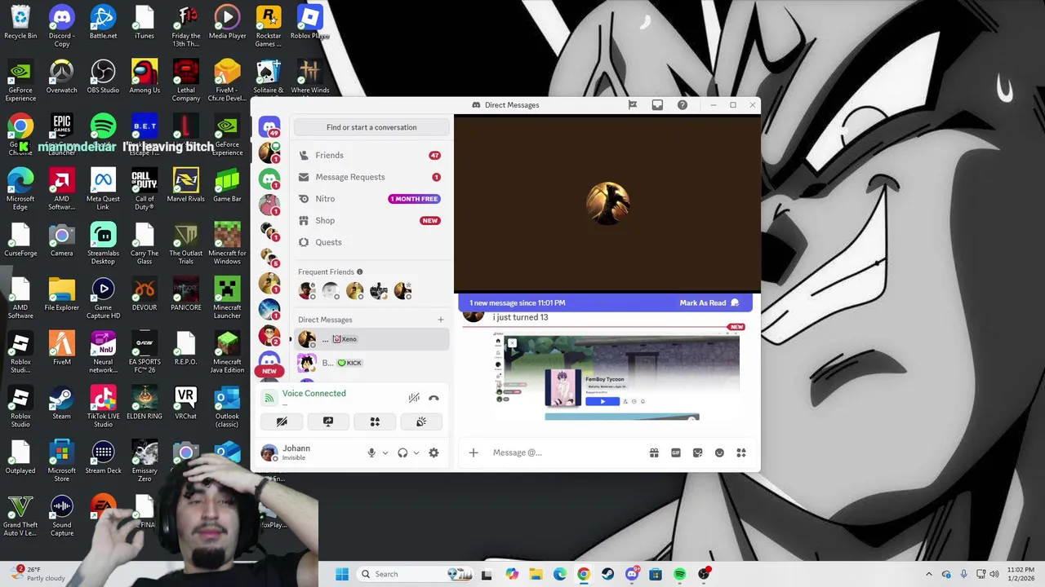The height and width of the screenshot is (587, 1045).
Task: Open Discord help question mark icon
Action: [x=683, y=105]
